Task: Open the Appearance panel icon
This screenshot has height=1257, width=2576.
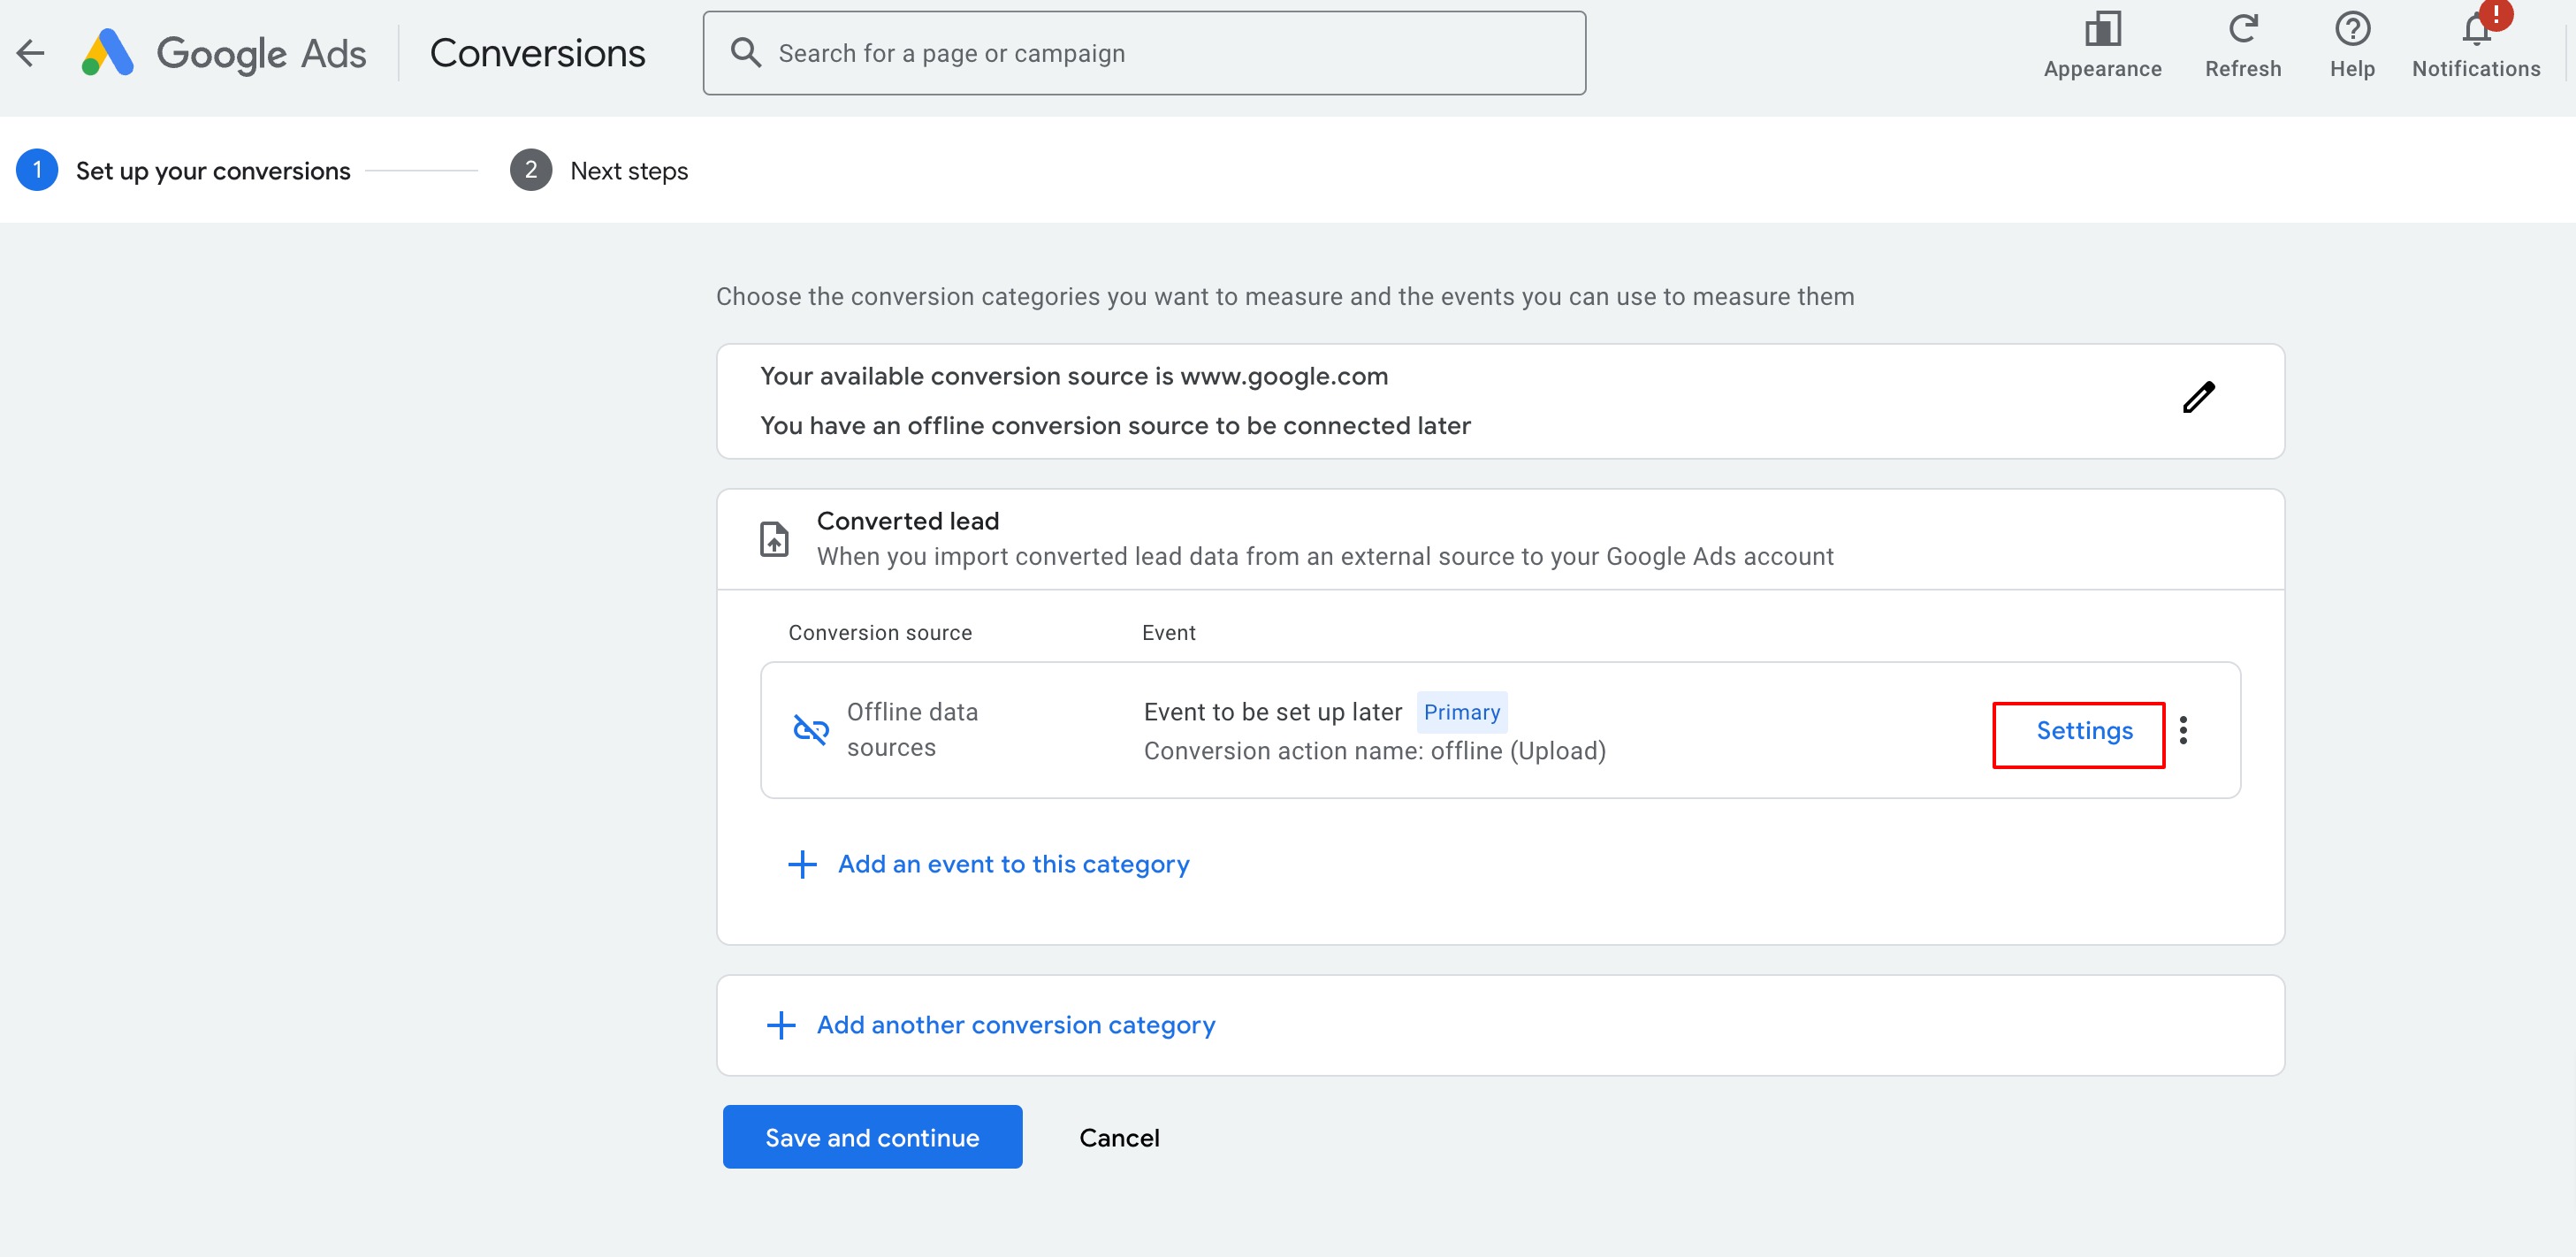Action: 2102,30
